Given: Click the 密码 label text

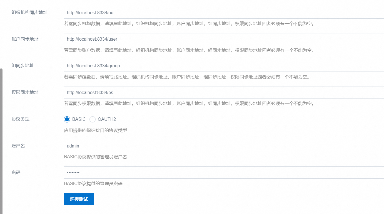Looking at the screenshot, I should (16, 173).
